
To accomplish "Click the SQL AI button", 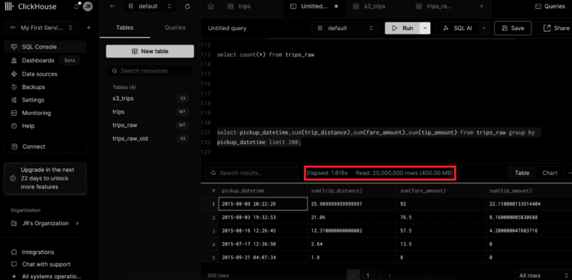I will [x=458, y=28].
